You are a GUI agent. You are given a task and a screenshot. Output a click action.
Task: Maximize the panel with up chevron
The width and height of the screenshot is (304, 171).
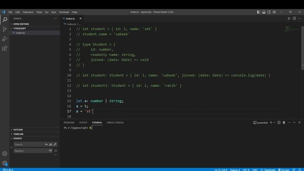(294, 123)
